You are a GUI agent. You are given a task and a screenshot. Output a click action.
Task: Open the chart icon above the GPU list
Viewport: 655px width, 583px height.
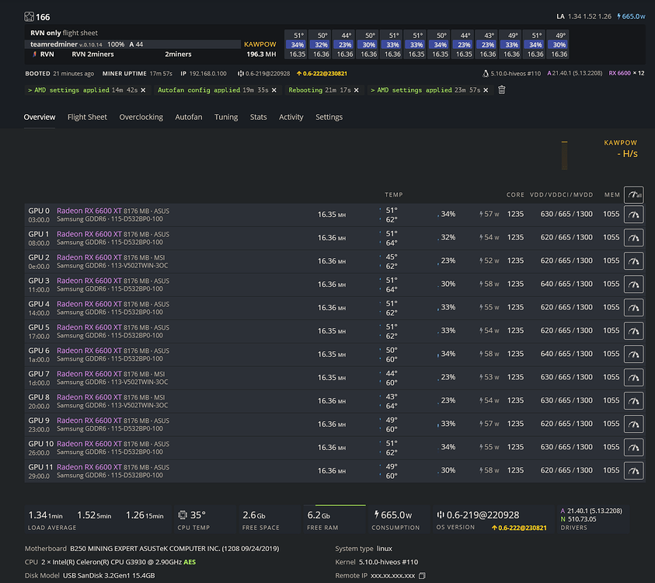(x=634, y=194)
